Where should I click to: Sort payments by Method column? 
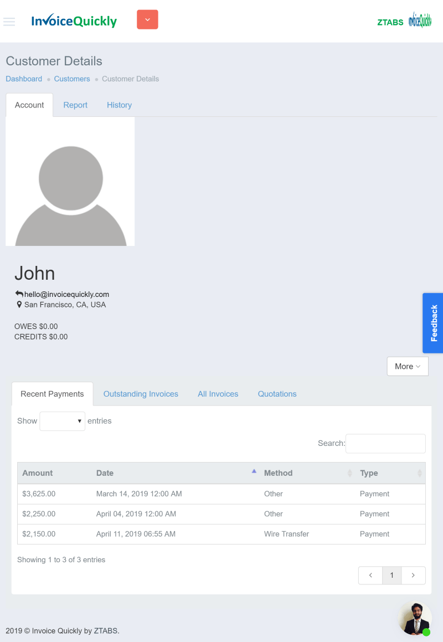[x=278, y=473]
